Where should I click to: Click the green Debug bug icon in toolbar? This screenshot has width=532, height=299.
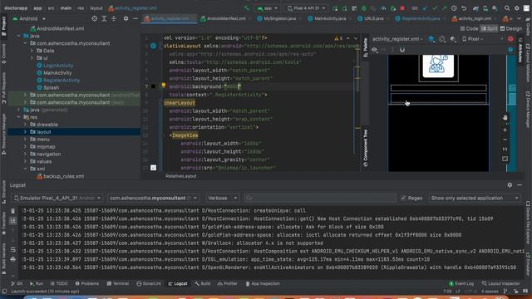(364, 8)
